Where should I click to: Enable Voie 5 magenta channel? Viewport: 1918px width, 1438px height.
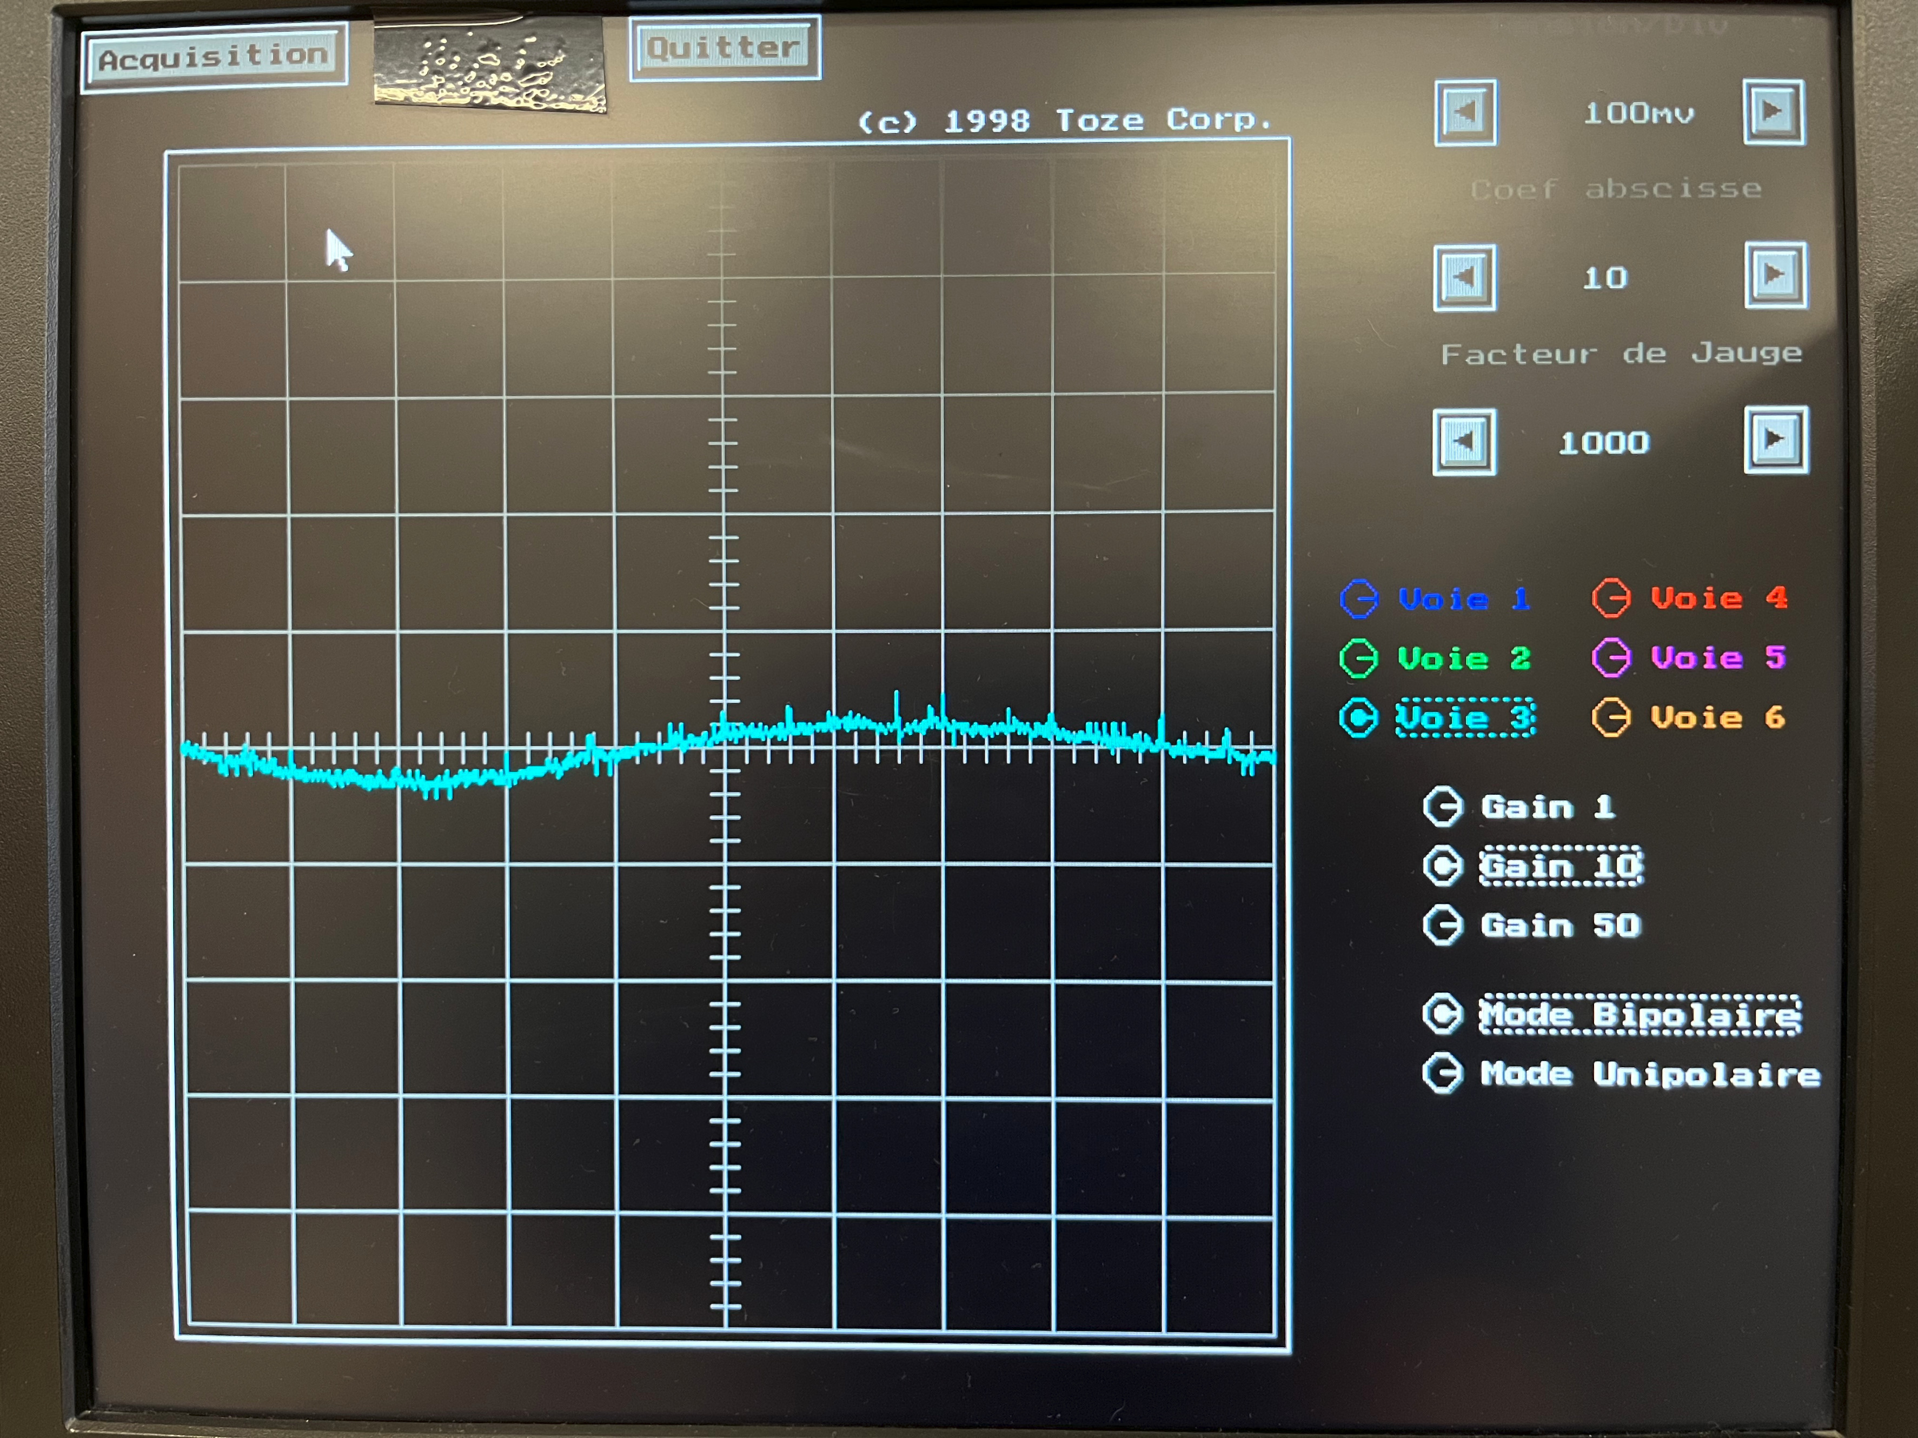point(1611,658)
